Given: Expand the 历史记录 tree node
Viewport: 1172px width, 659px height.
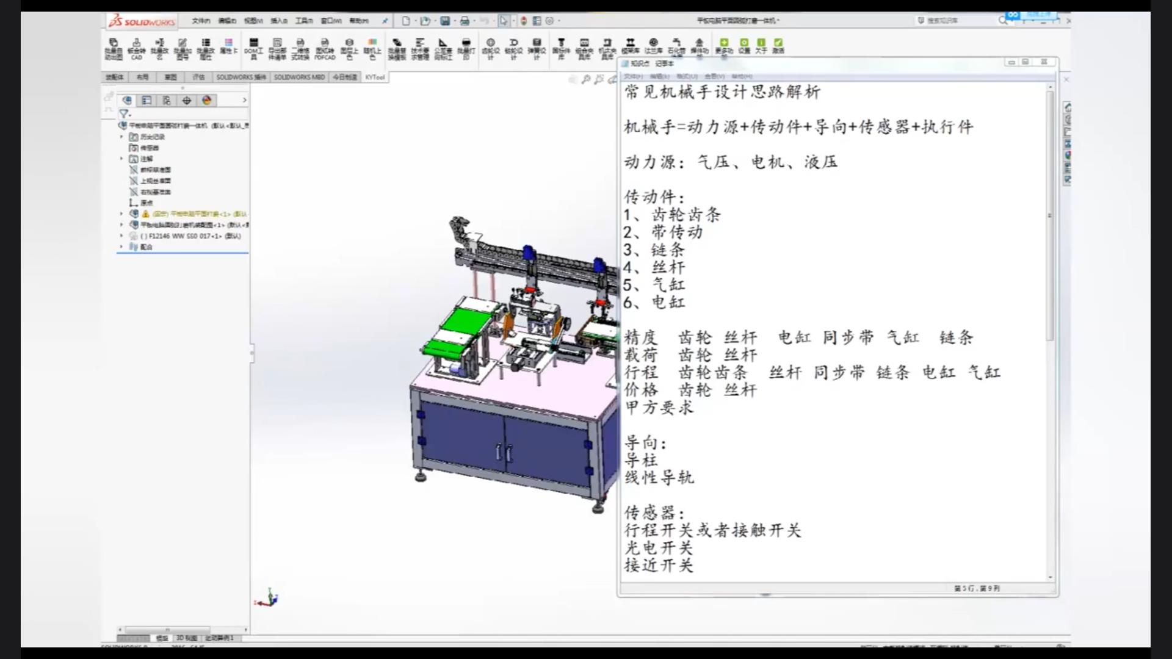Looking at the screenshot, I should pyautogui.click(x=121, y=137).
